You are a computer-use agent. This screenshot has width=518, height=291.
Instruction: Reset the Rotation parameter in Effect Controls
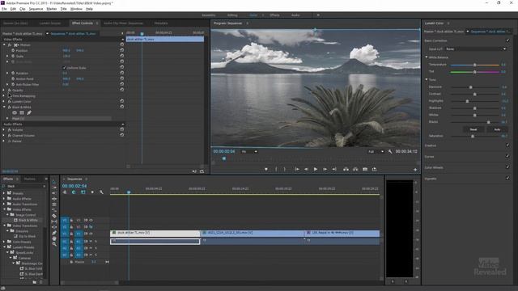122,73
